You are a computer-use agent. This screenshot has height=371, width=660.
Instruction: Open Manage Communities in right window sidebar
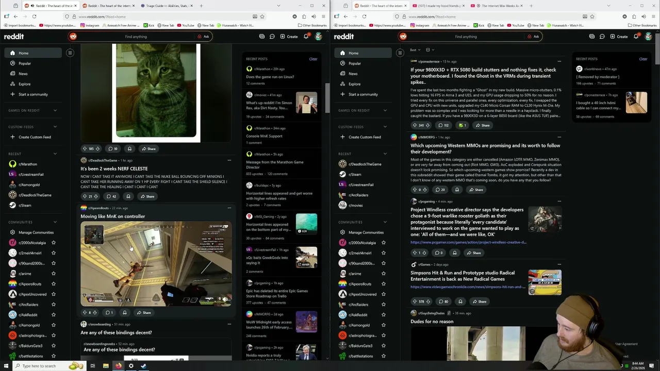coord(366,232)
